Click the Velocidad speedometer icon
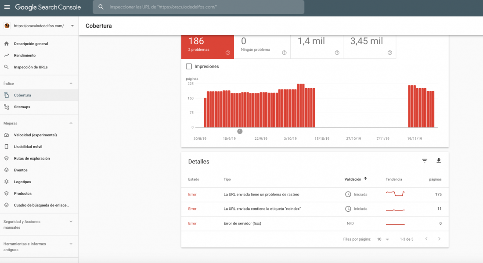The width and height of the screenshot is (483, 263). pos(7,135)
